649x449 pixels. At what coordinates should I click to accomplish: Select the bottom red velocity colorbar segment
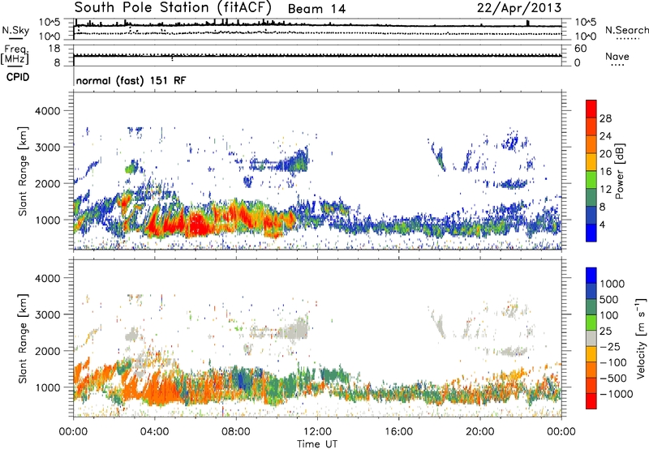591,401
